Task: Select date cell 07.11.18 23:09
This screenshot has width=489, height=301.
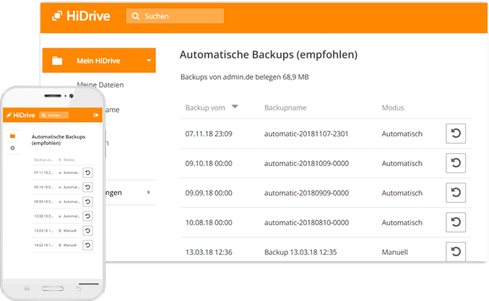Action: click(209, 134)
